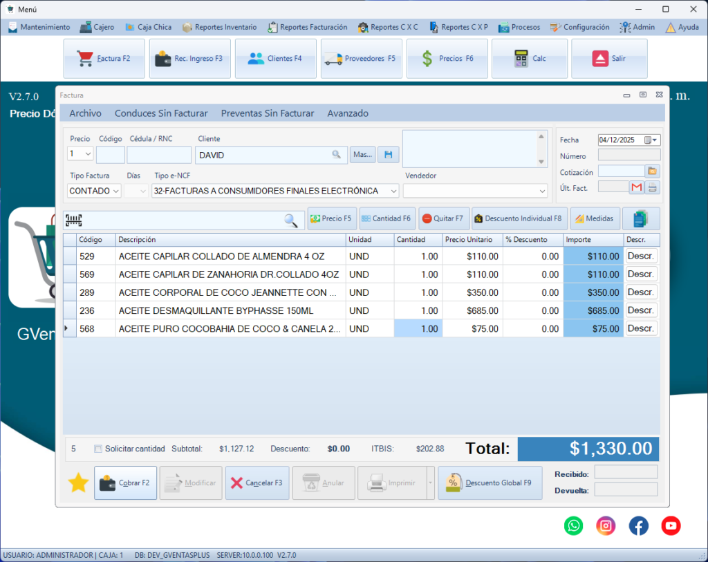This screenshot has width=708, height=562.
Task: Open the WhatsApp icon
Action: [574, 526]
